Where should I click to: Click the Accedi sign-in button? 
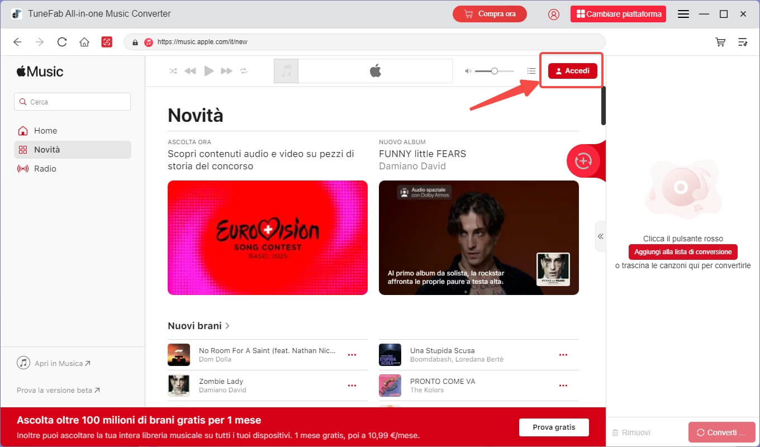(x=572, y=71)
